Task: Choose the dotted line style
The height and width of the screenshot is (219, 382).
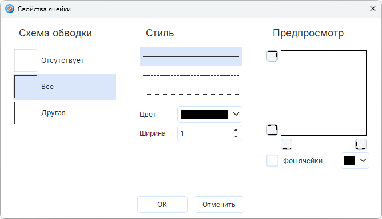Action: [x=191, y=94]
